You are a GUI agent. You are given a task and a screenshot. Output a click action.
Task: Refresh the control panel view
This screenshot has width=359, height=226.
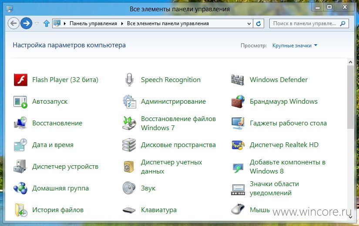coord(258,23)
